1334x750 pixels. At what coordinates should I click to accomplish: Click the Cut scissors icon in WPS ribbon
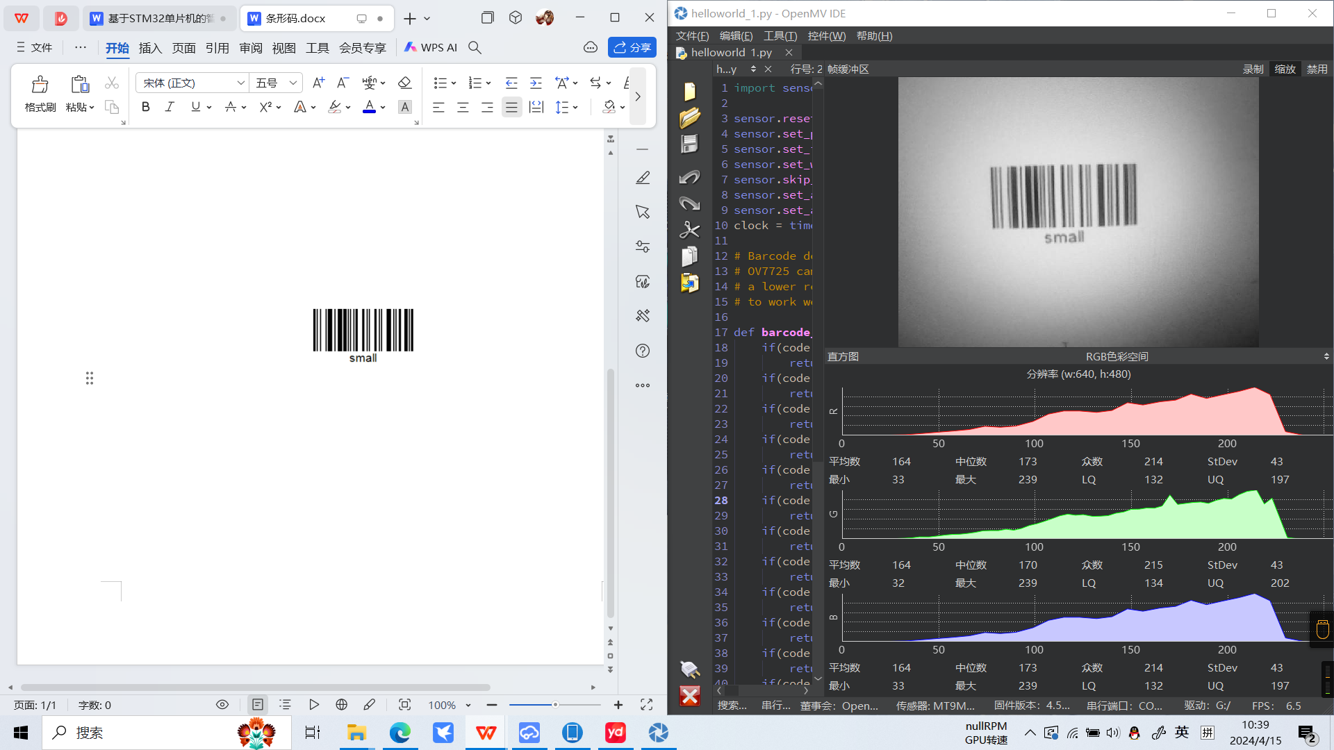tap(111, 83)
